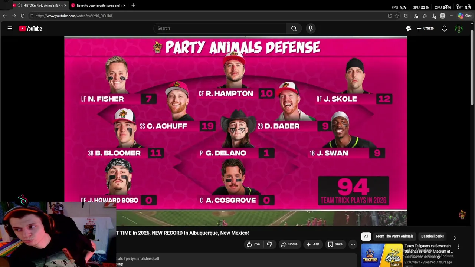Image resolution: width=475 pixels, height=267 pixels.
Task: Reload the page with the refresh icon
Action: tap(23, 16)
